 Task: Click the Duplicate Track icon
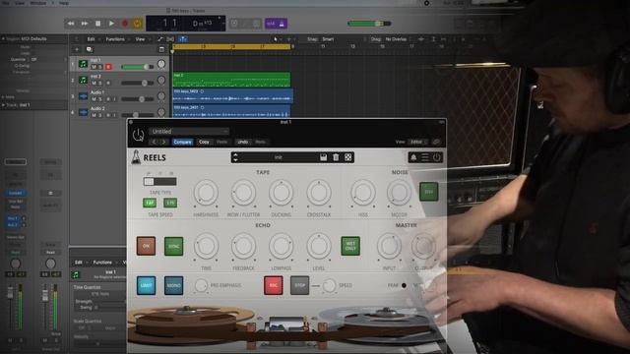pyautogui.click(x=90, y=49)
